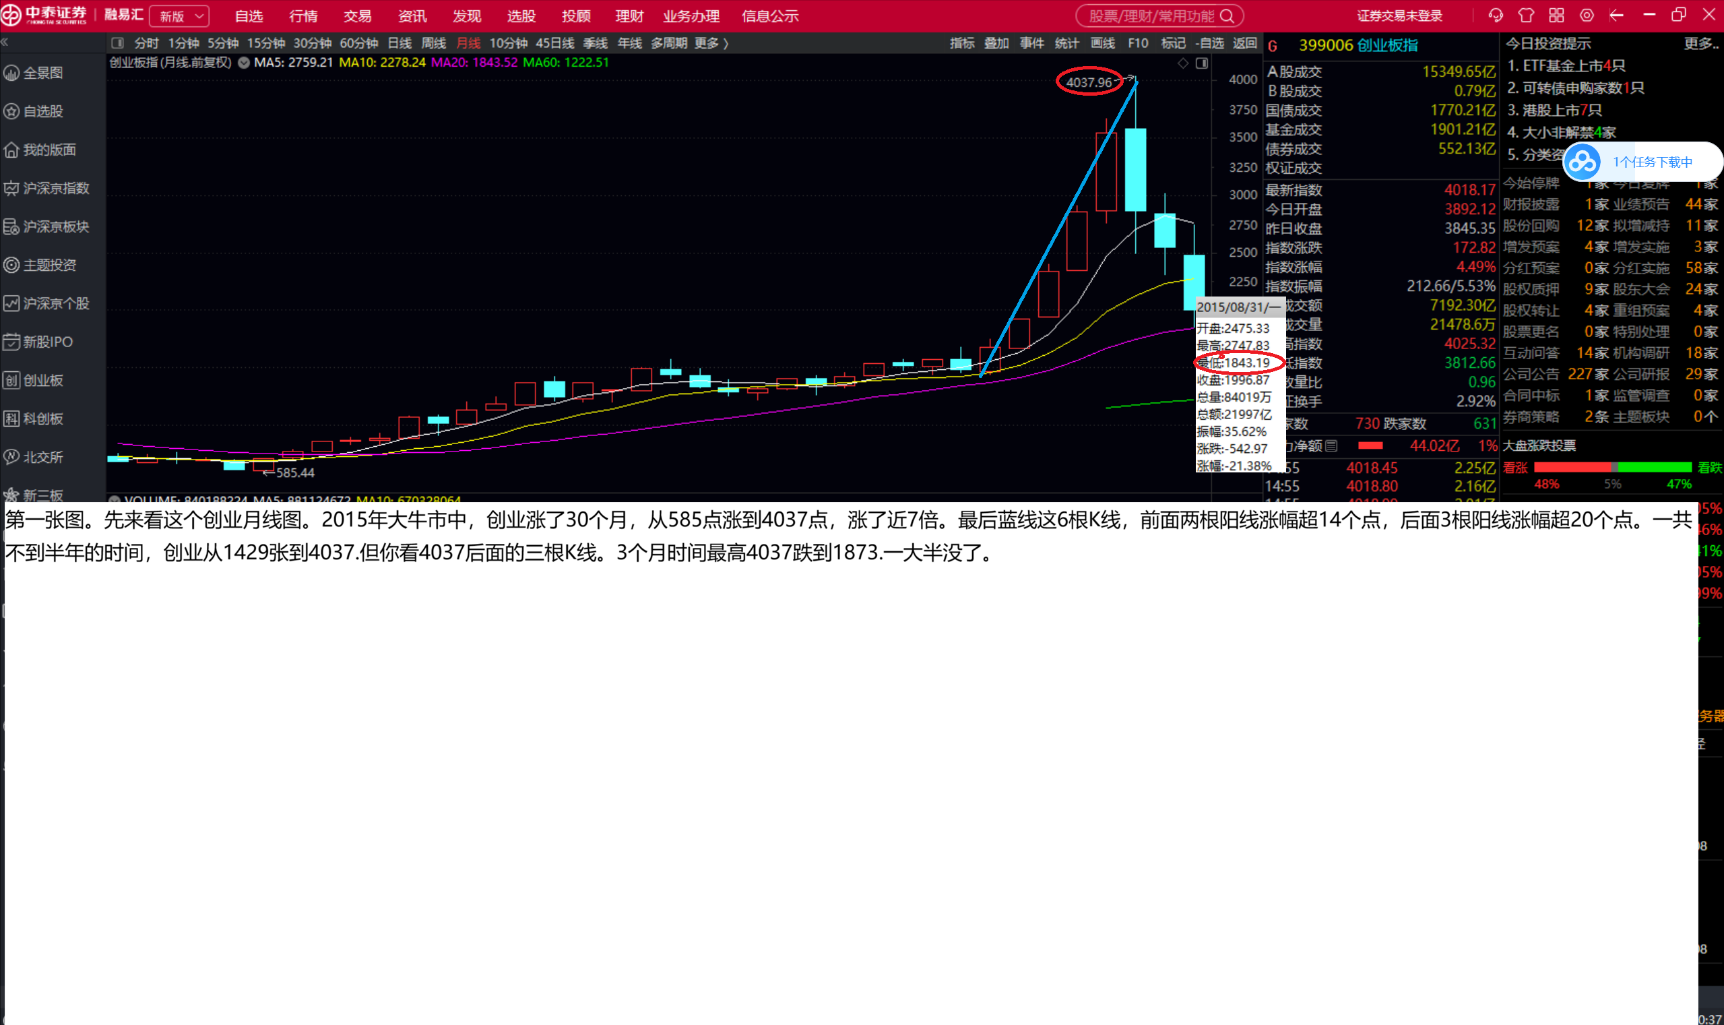
Task: Click the 证券交易未登录 login link
Action: coord(1399,16)
